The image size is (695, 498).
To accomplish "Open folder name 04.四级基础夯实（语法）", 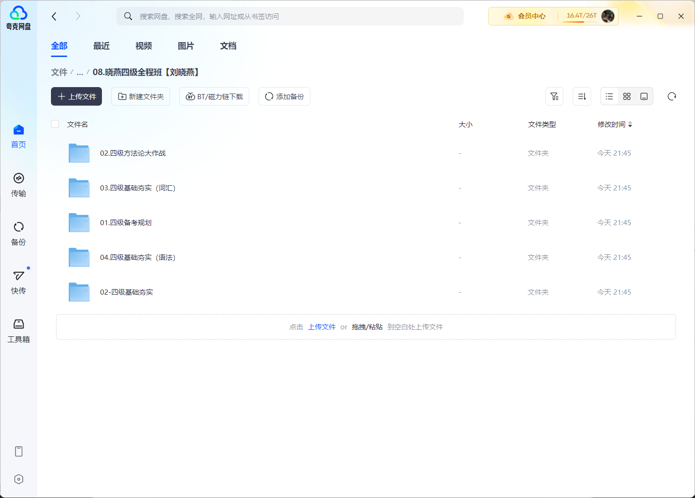I will [138, 257].
